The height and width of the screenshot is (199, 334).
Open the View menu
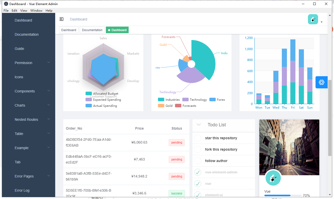(24, 11)
